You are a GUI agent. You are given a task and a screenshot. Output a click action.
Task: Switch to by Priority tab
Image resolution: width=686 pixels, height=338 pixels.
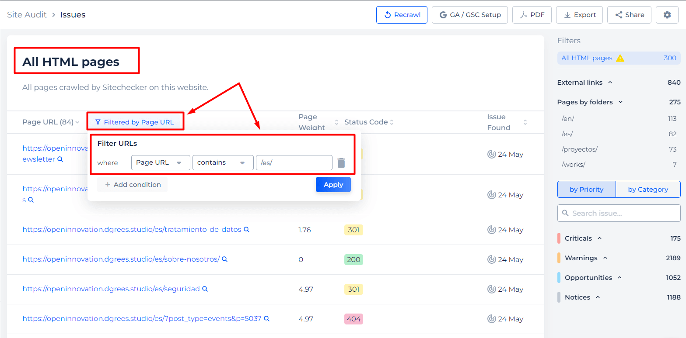(586, 190)
